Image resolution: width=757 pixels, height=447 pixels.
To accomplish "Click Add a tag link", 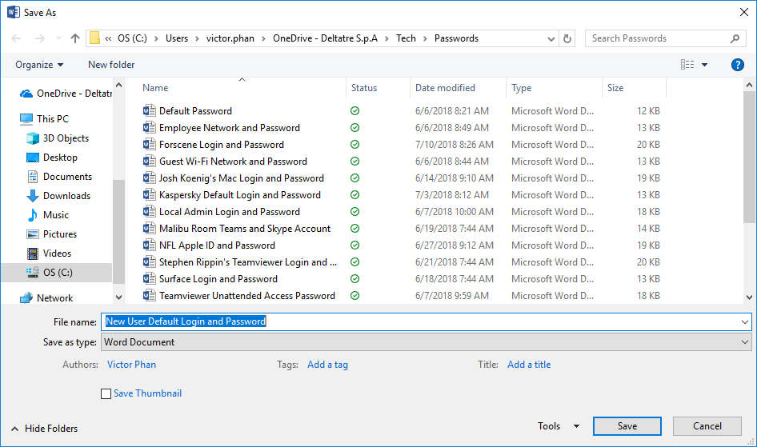I will pos(327,365).
